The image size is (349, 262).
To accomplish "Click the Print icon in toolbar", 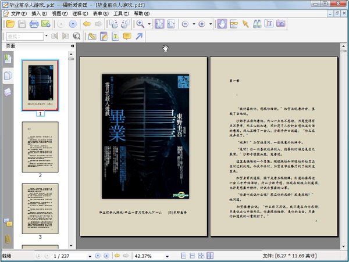I will click(x=34, y=24).
